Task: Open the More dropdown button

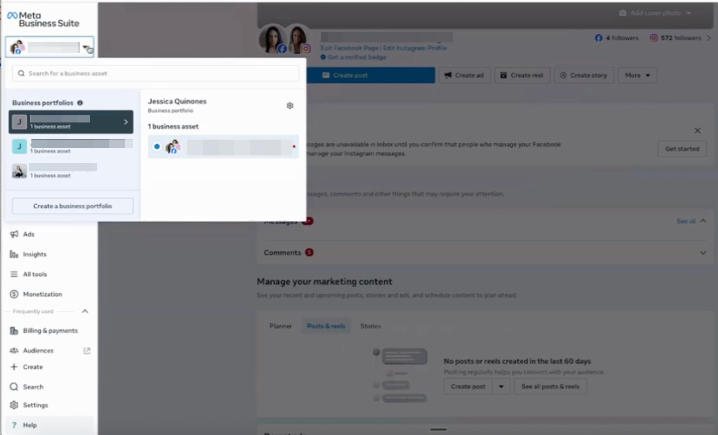Action: [x=637, y=75]
